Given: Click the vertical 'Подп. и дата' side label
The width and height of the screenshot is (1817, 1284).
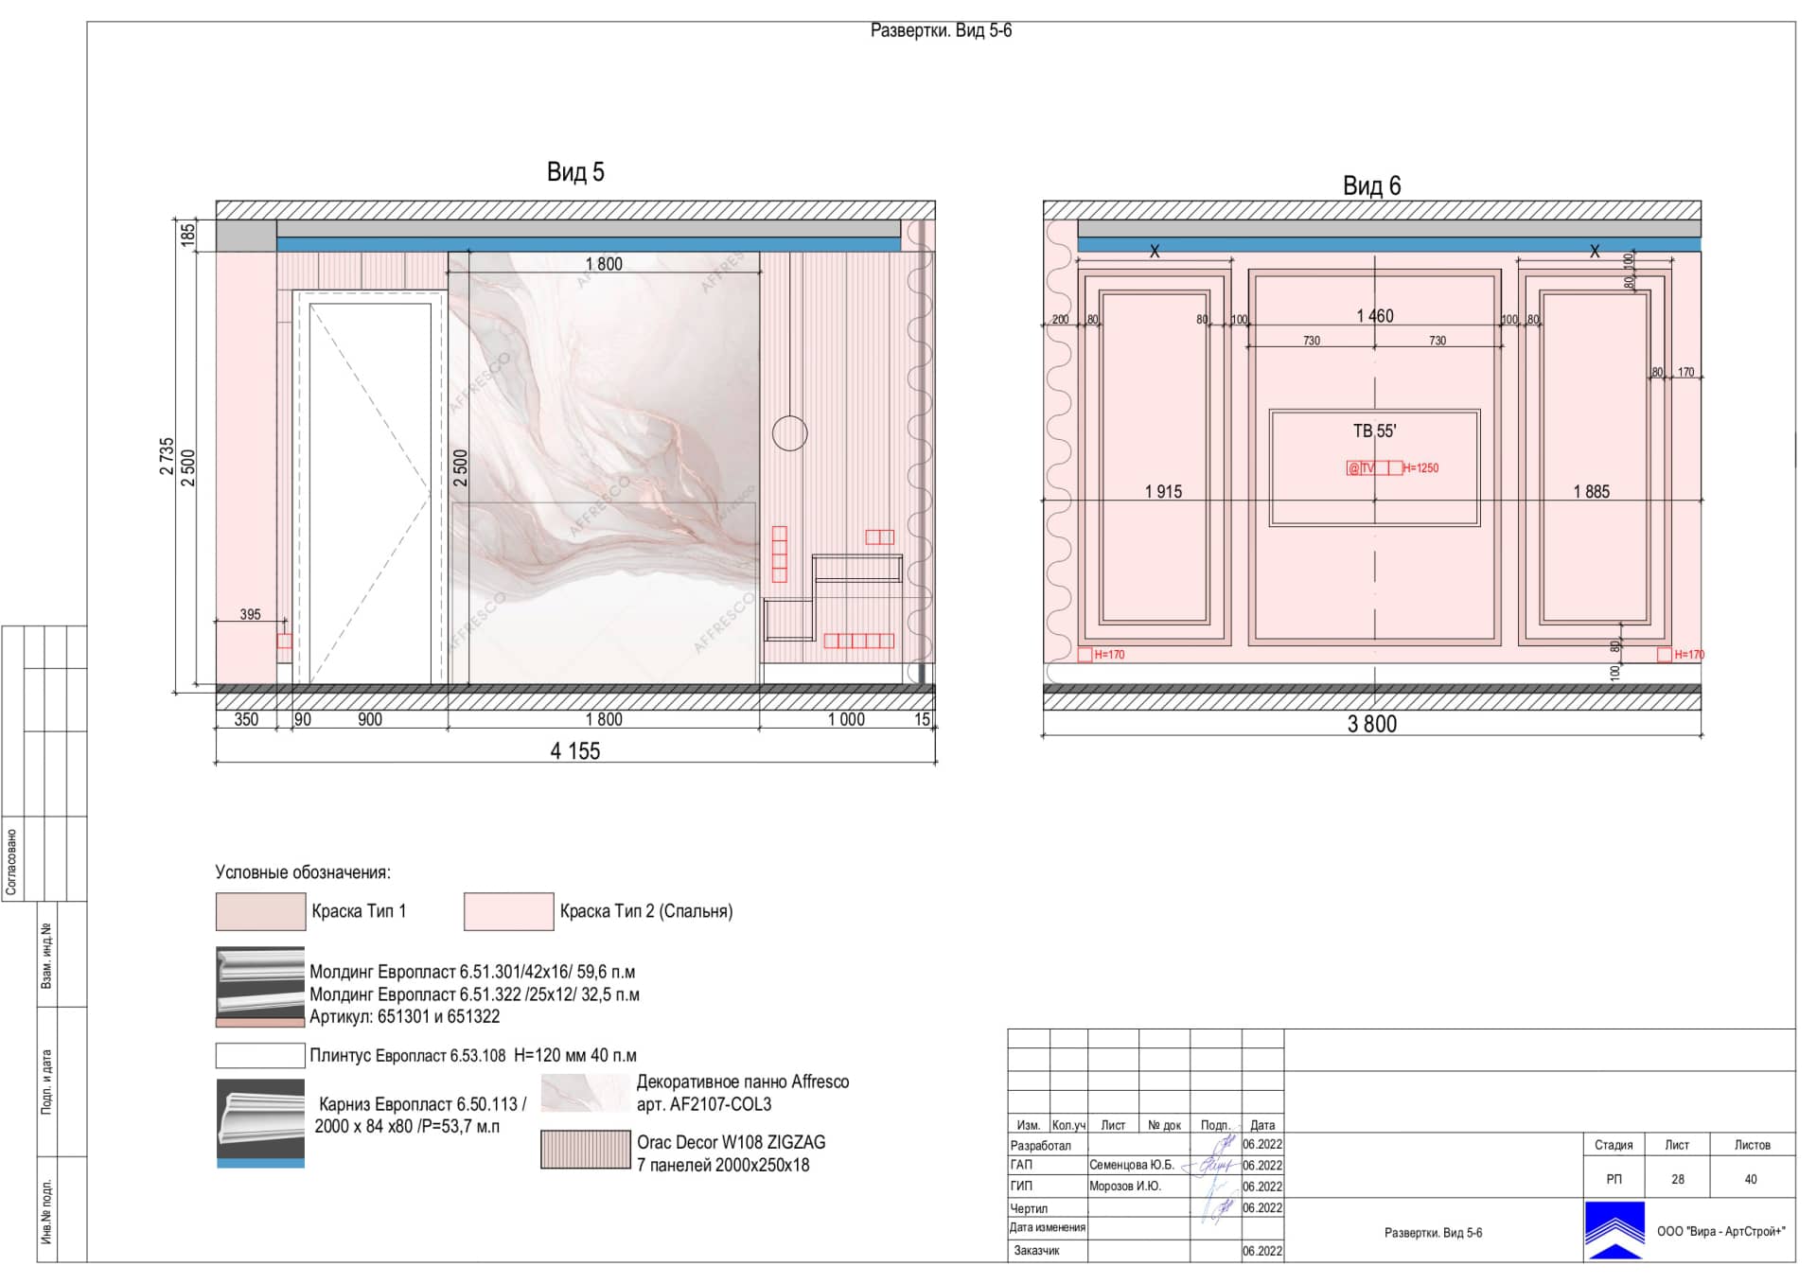Looking at the screenshot, I should point(46,1082).
